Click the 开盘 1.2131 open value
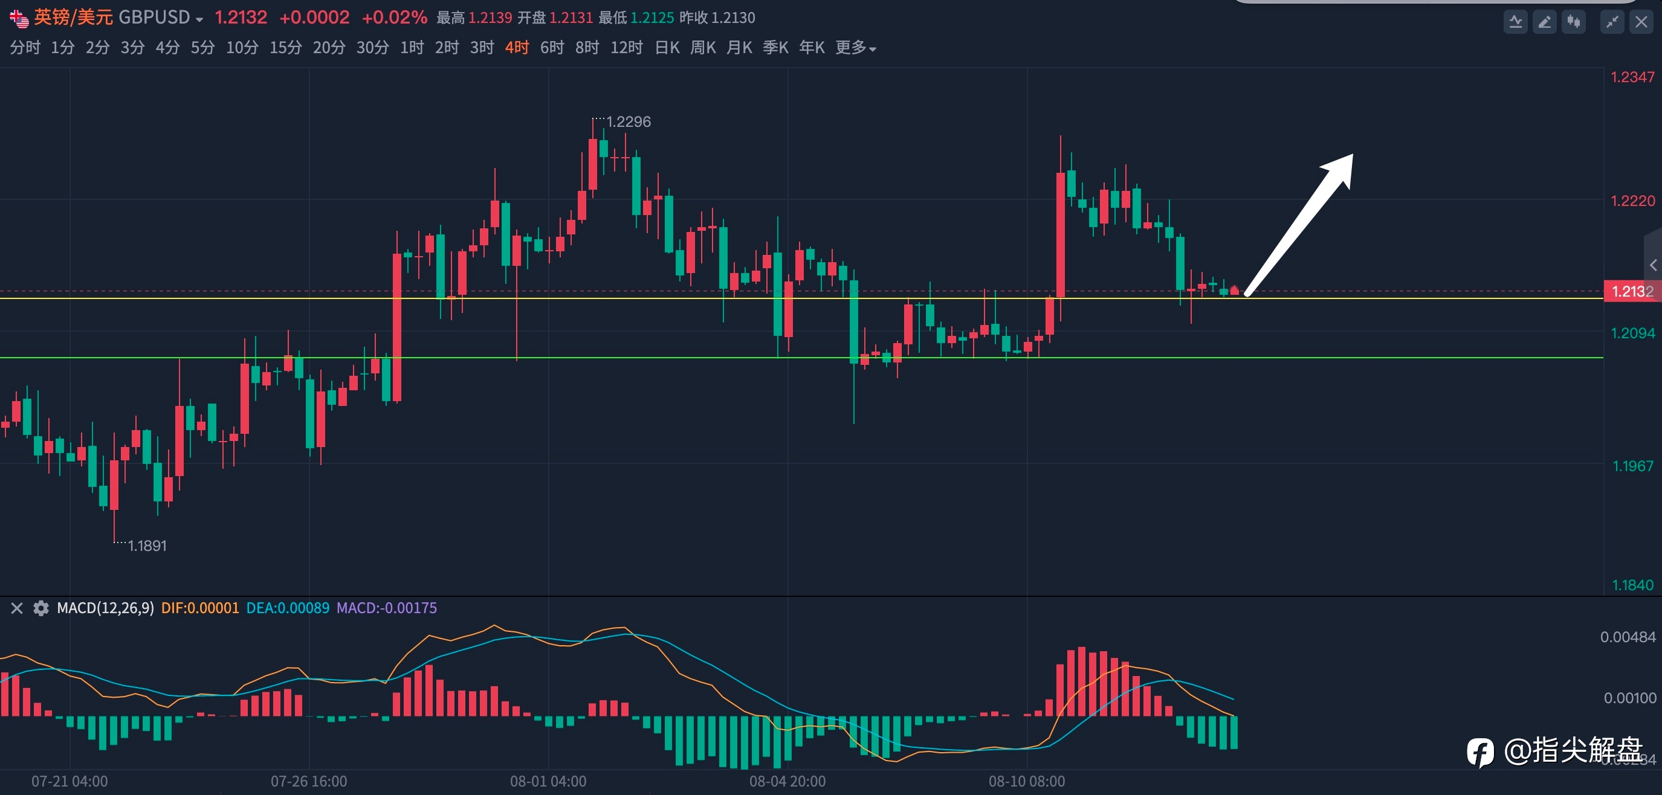1662x795 pixels. [x=555, y=18]
